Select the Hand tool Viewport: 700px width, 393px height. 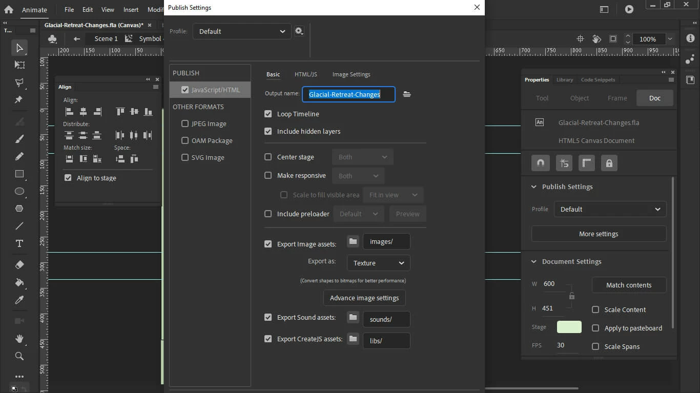[x=19, y=339]
